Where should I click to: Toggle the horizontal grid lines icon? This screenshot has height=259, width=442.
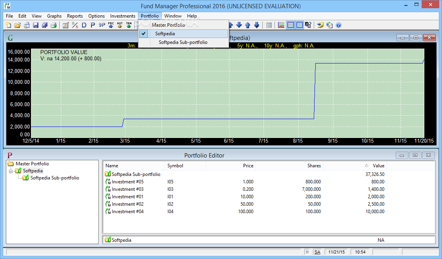click(x=290, y=25)
